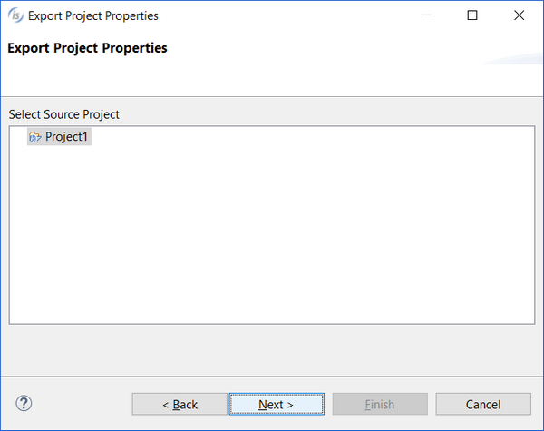Go to the previous step with Back
The image size is (544, 431).
point(180,405)
